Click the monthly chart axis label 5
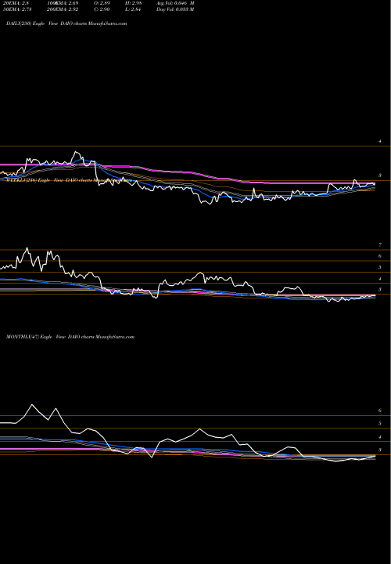 380,423
